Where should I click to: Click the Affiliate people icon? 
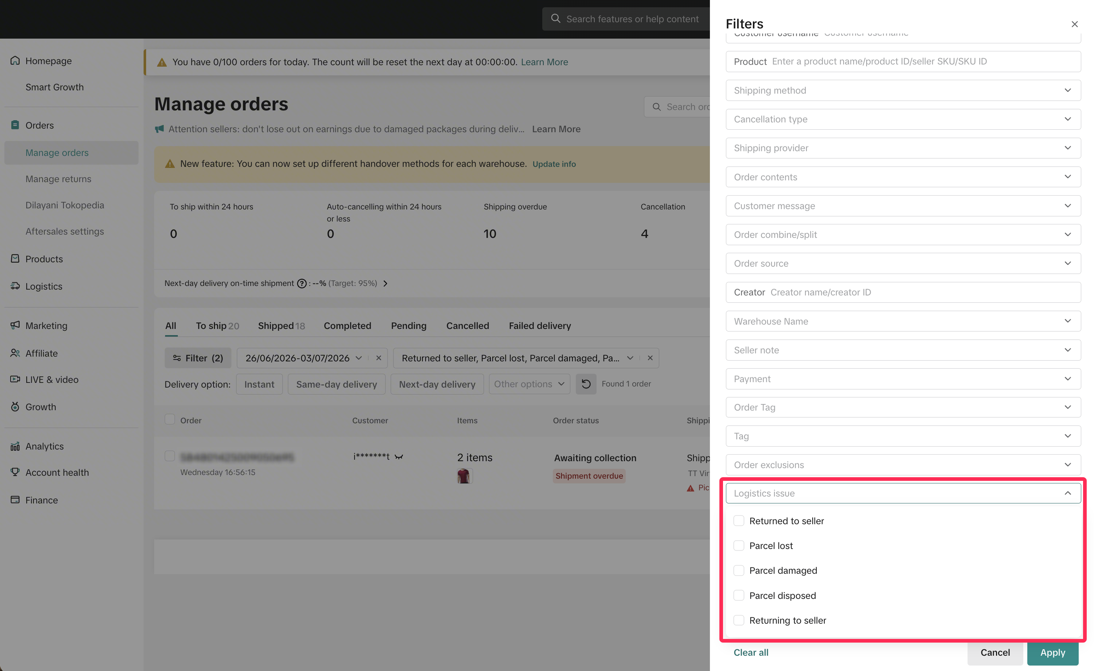pos(15,353)
